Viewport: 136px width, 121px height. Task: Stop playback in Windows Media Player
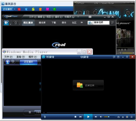point(30,112)
